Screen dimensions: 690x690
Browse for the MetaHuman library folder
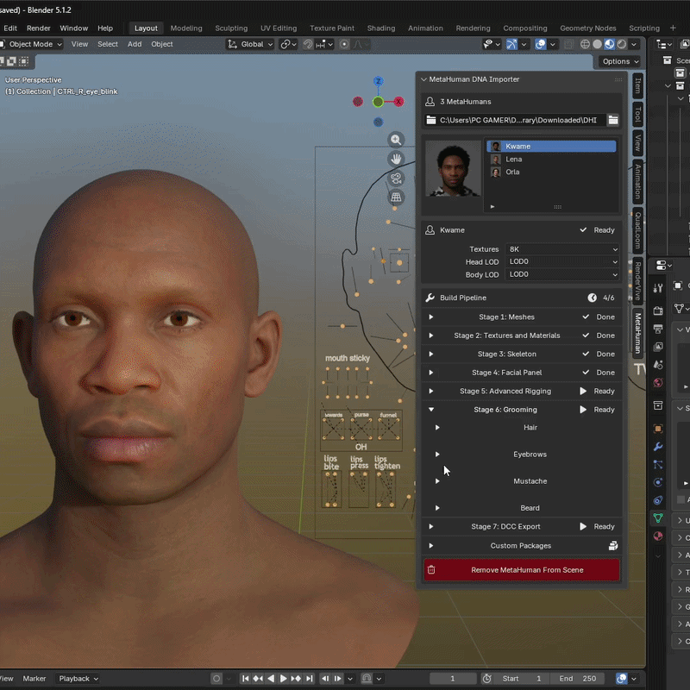(x=613, y=120)
